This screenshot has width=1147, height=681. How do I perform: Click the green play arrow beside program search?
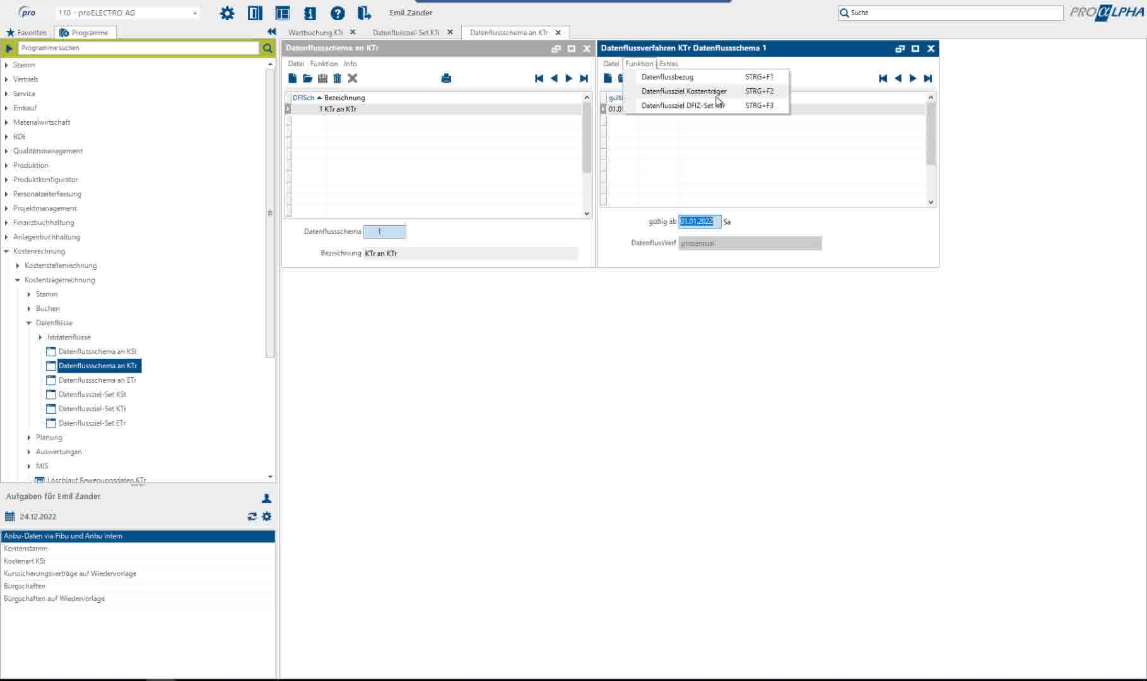pyautogui.click(x=9, y=48)
